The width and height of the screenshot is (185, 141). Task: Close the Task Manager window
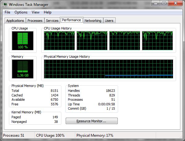pos(175,3)
